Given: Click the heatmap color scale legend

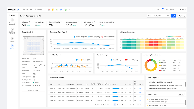Looking at the screenshot, I should 175,36.
